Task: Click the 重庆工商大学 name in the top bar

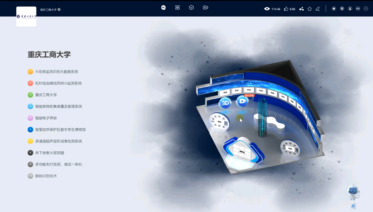Action: (49, 10)
